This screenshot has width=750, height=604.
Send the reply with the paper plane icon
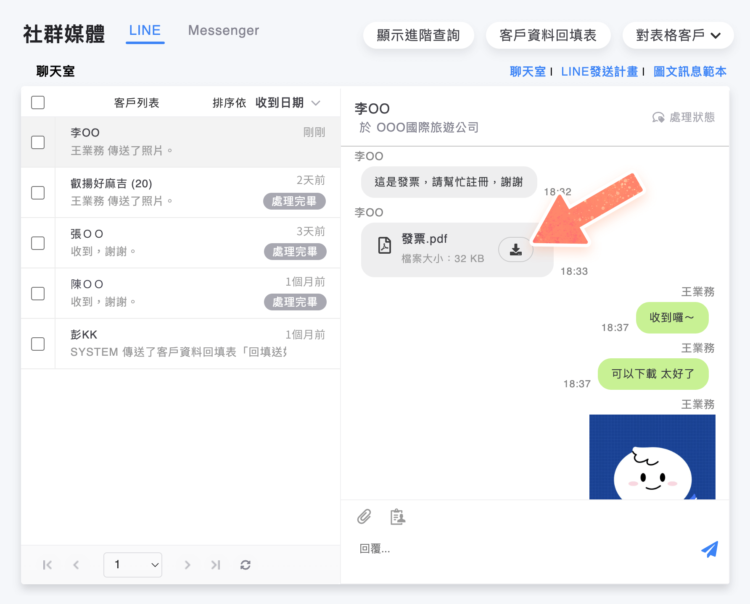[710, 549]
